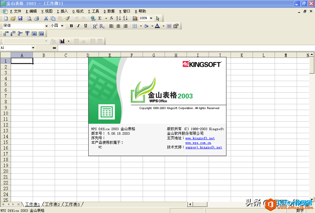Apply subscript with the R₂ icon
Screen dimensions: 315x213
(102, 26)
